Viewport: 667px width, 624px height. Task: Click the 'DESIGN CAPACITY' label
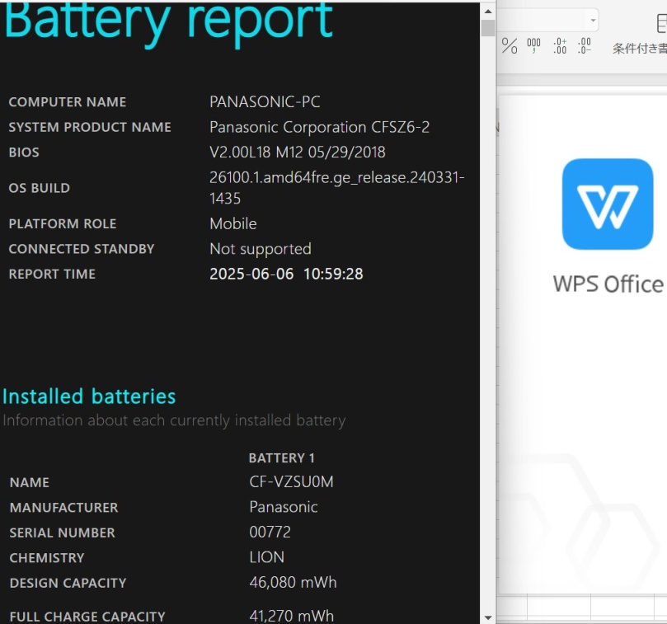tap(68, 583)
